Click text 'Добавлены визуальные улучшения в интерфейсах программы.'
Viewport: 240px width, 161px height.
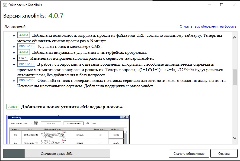pos(89,52)
